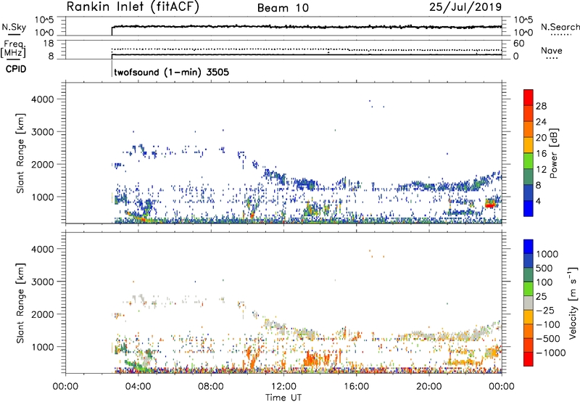Click 'Slant Range [km]' label of velocity panel
The width and height of the screenshot is (580, 402).
[x=20, y=303]
